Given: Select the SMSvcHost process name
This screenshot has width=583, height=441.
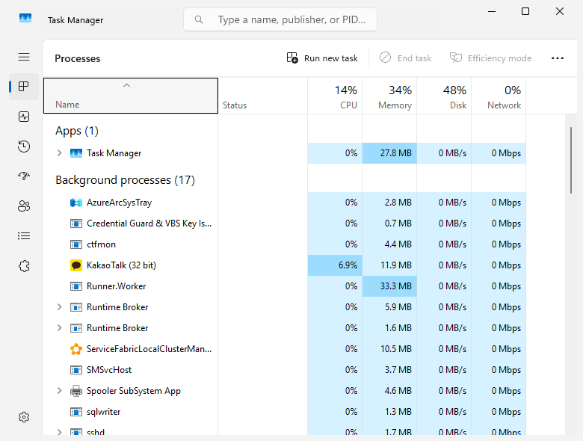Looking at the screenshot, I should 109,370.
